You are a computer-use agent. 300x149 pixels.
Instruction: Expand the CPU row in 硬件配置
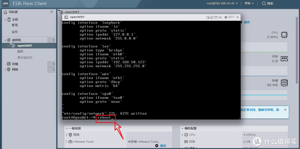(x=182, y=135)
